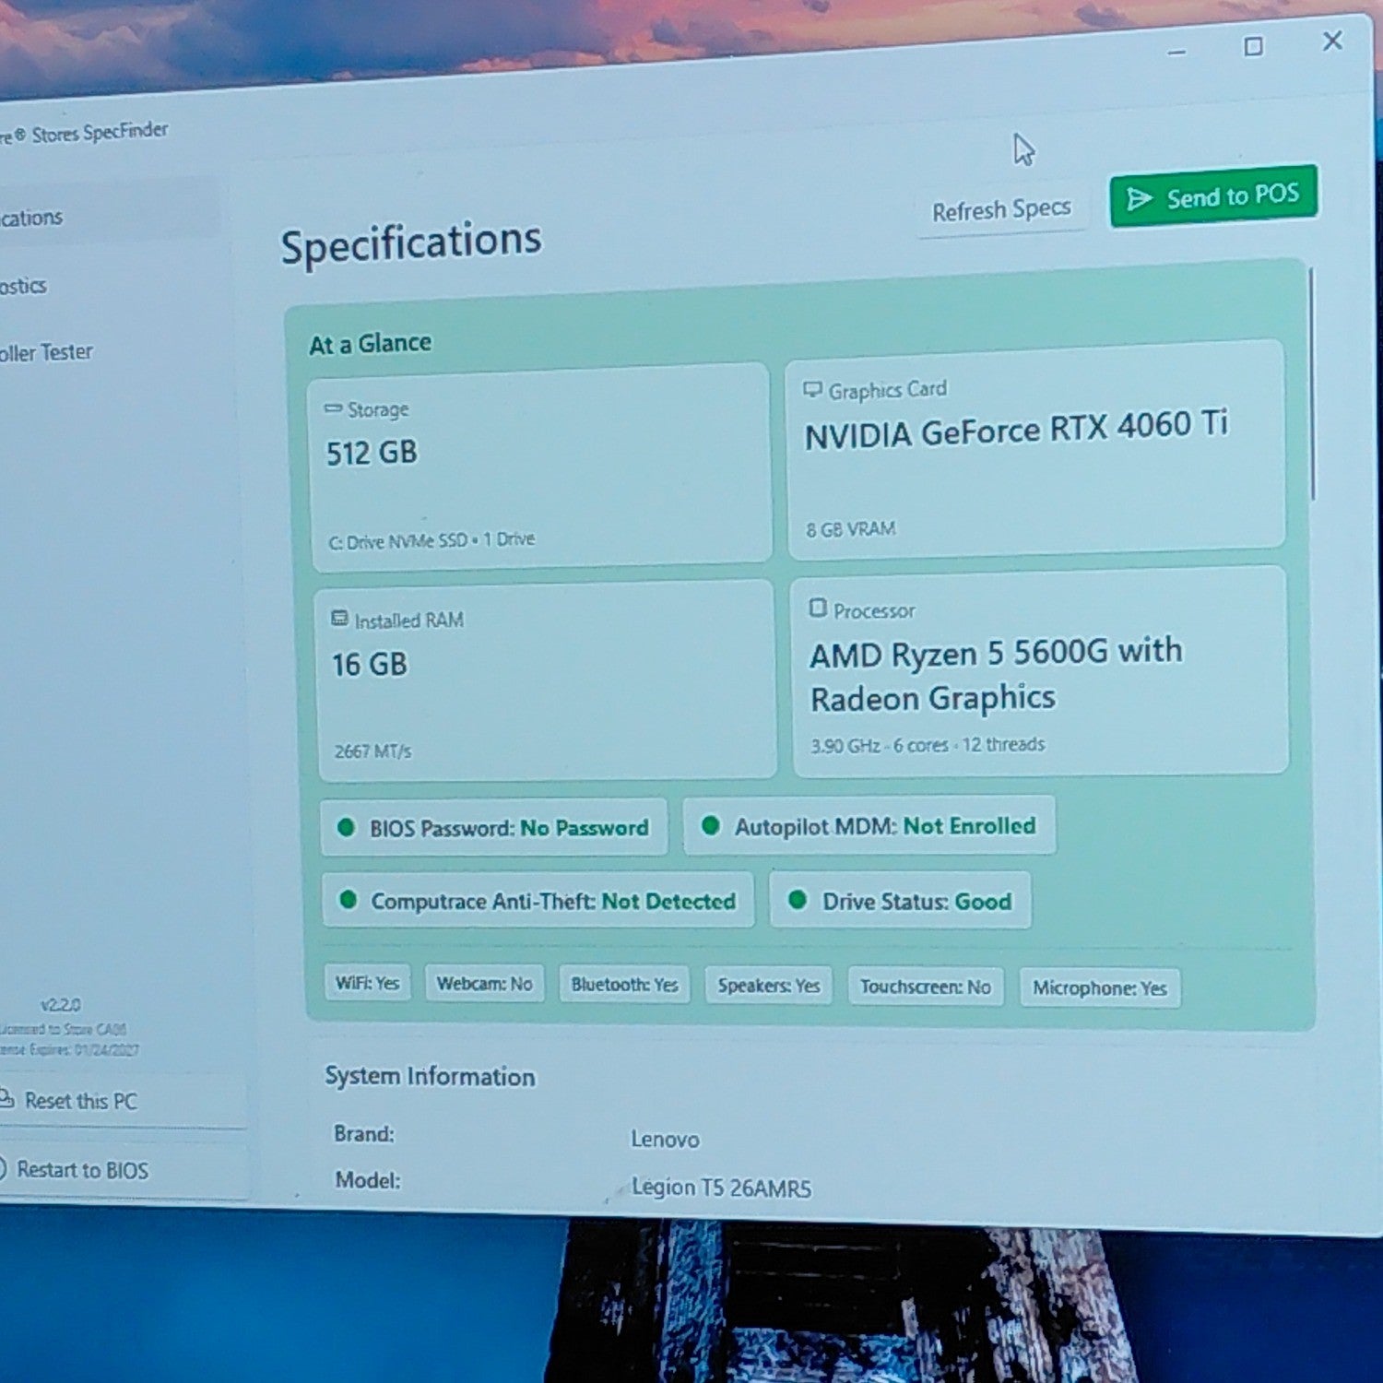The image size is (1383, 1383).
Task: Click the Legion T5 26AMR5 model value
Action: [721, 1188]
